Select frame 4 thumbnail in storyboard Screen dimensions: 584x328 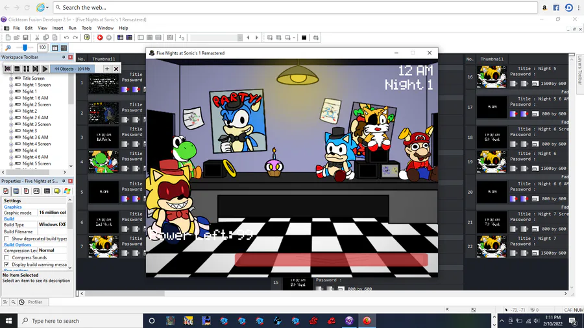pos(103,161)
